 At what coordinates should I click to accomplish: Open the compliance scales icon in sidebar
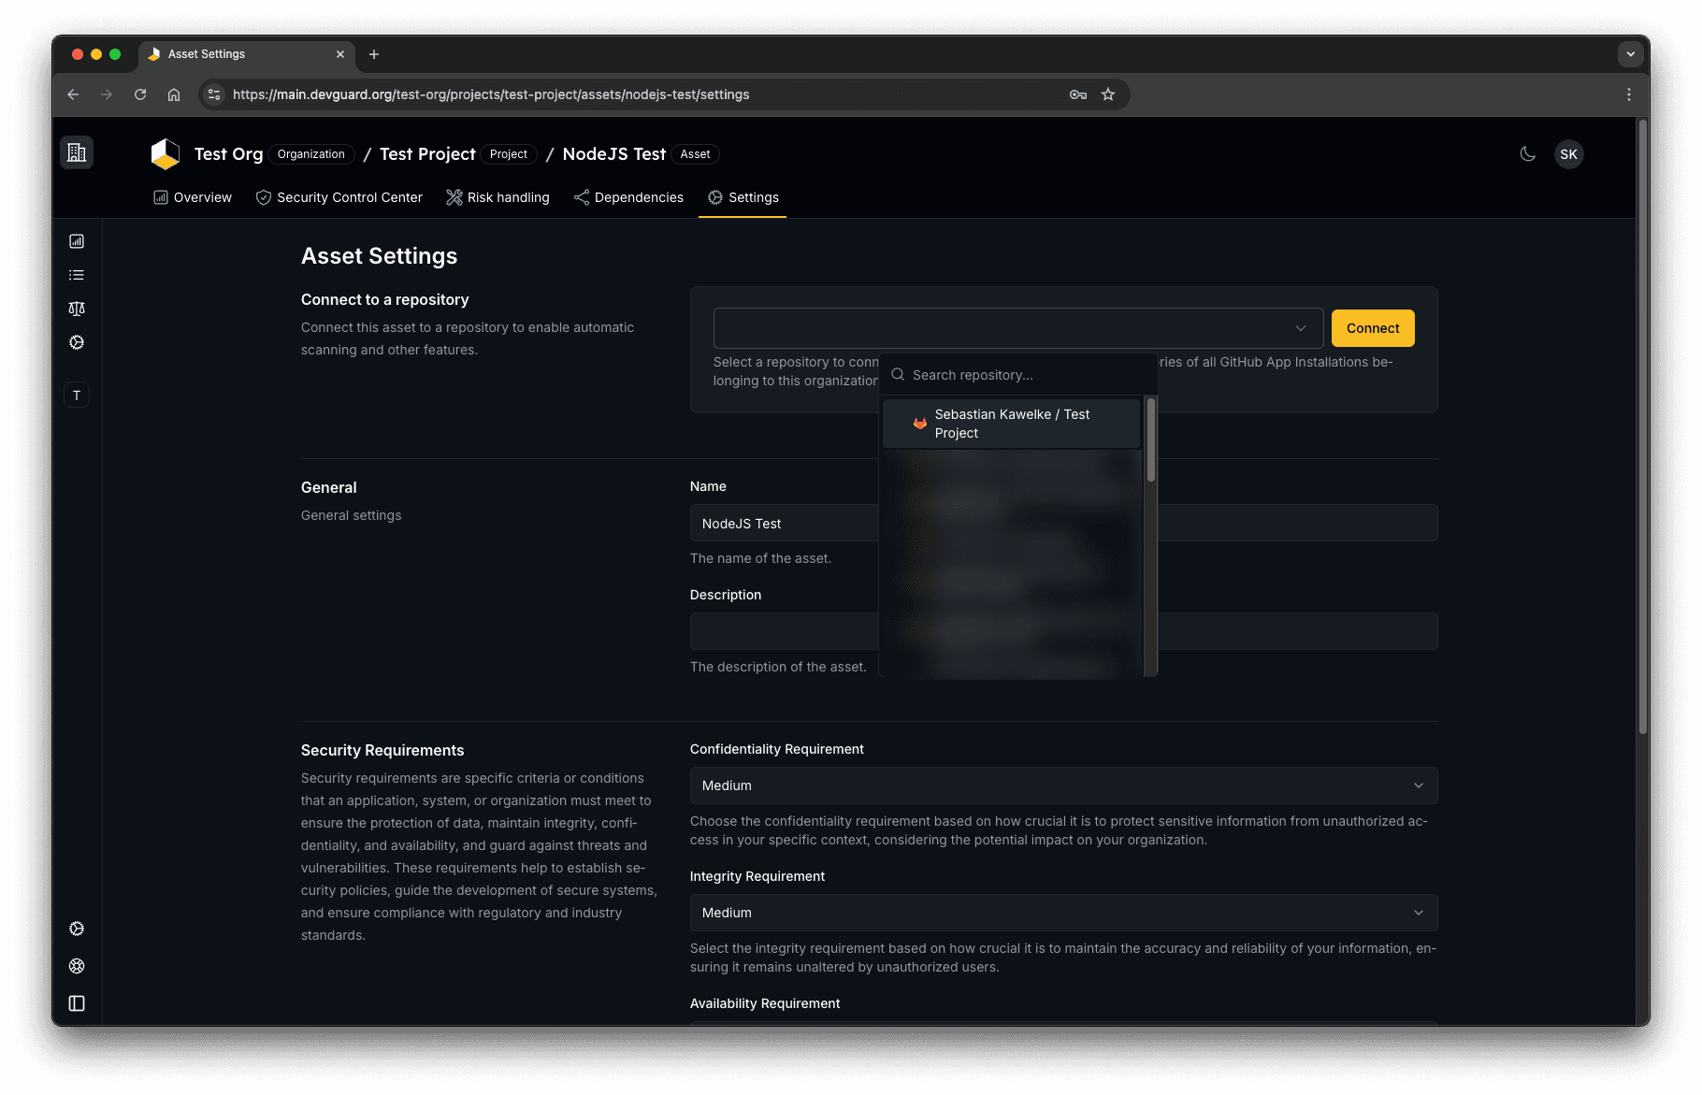(77, 308)
